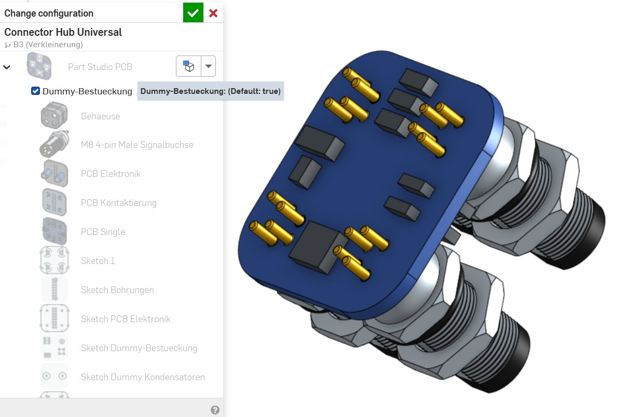
Task: Click 'M8 4-pin Male Signalbuchse' label
Action: tap(137, 145)
